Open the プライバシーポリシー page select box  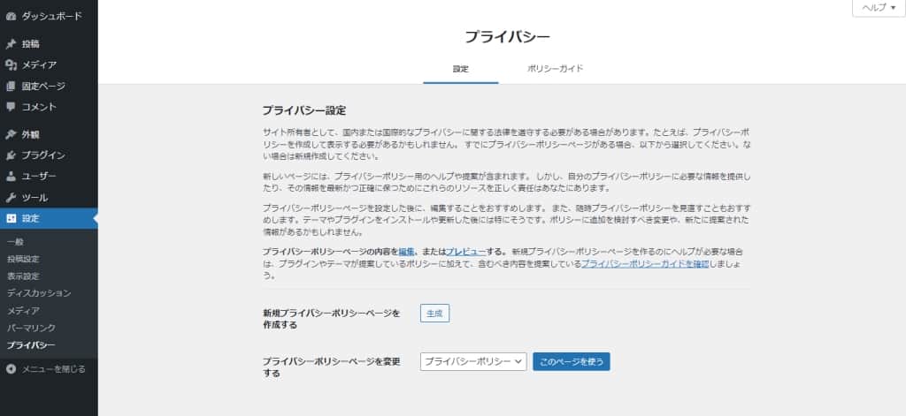(x=473, y=361)
